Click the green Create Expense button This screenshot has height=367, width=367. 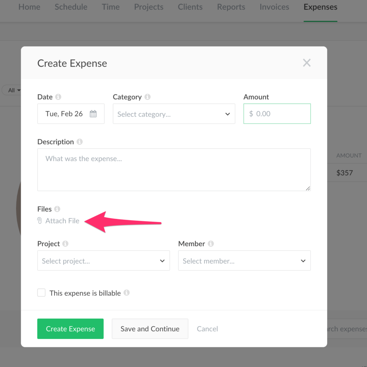[x=70, y=329]
